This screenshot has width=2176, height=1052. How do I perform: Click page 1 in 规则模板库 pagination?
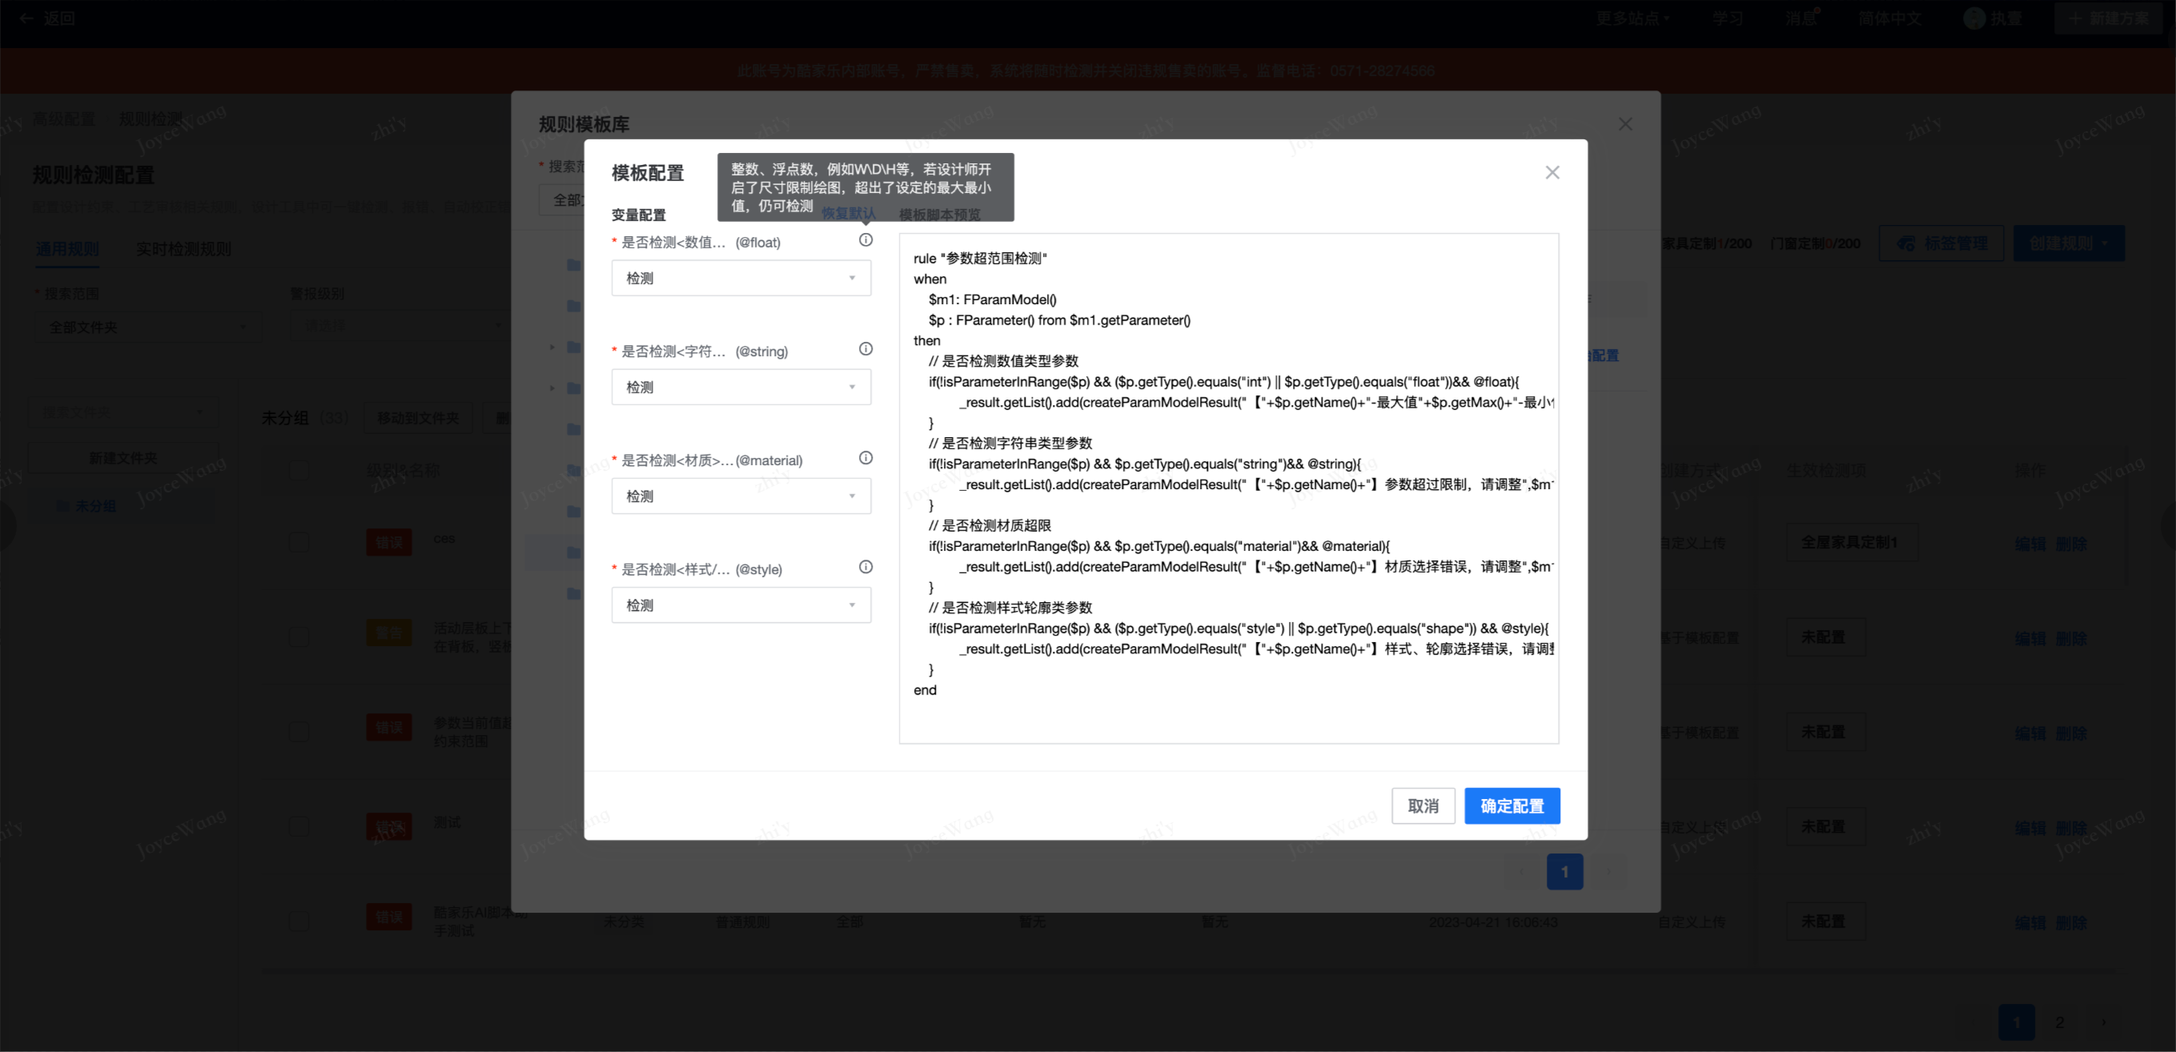click(1564, 871)
